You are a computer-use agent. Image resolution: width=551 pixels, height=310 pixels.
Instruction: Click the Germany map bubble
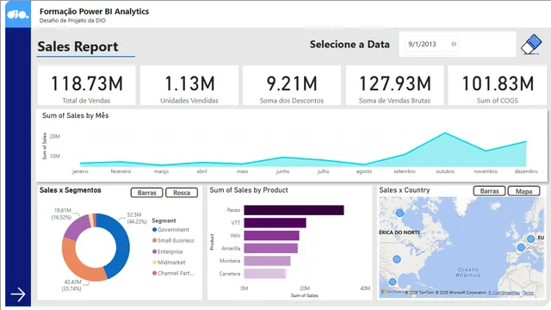click(530, 239)
